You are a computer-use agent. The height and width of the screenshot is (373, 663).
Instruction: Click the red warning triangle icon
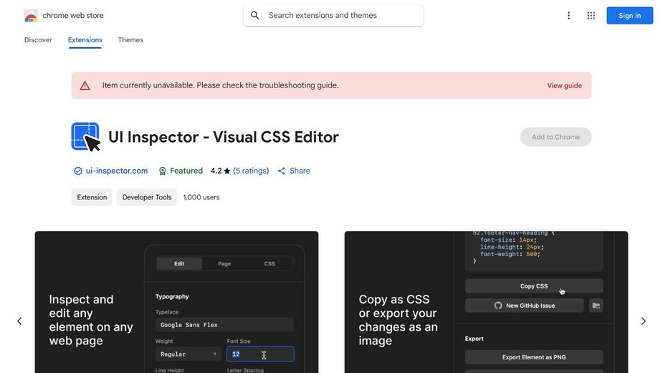click(x=85, y=85)
